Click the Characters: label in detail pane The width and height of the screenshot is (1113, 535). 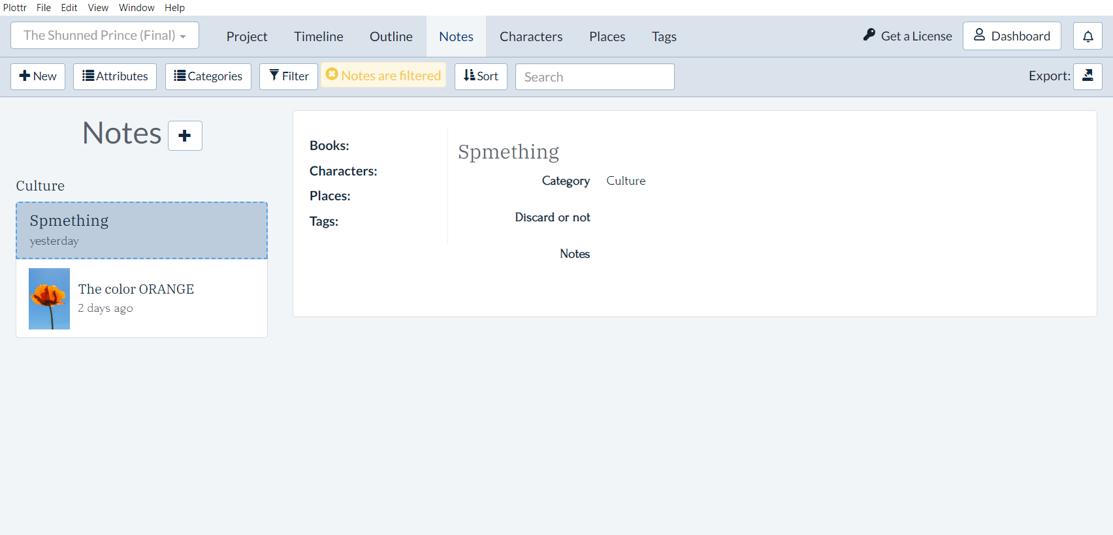[x=344, y=171]
